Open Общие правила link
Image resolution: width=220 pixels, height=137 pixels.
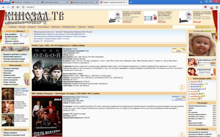click(10, 133)
